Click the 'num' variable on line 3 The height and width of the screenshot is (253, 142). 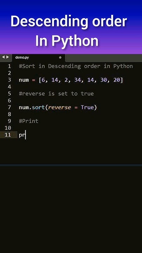24,80
